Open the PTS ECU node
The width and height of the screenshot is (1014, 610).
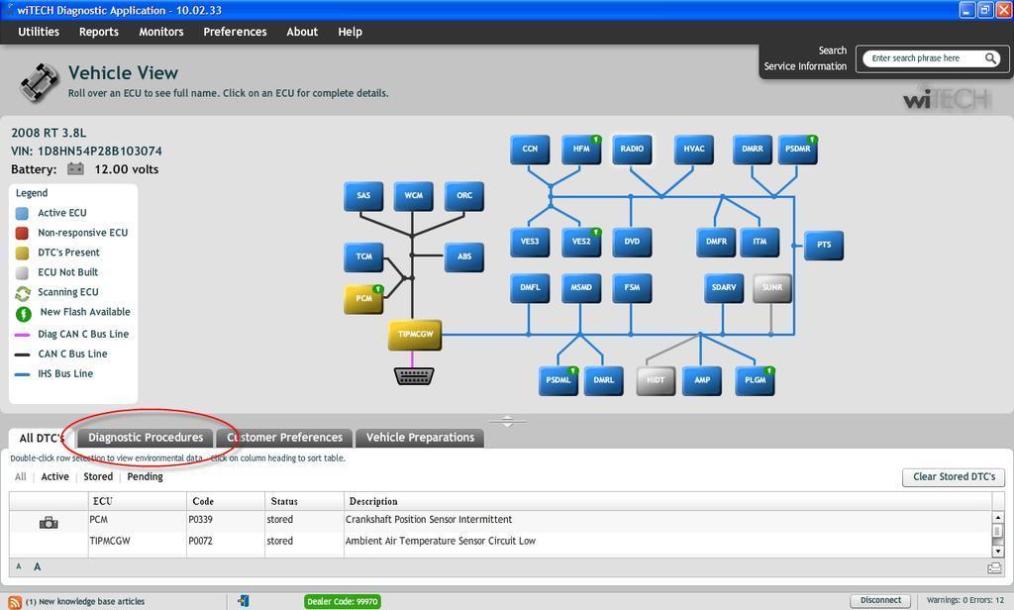[x=824, y=246]
